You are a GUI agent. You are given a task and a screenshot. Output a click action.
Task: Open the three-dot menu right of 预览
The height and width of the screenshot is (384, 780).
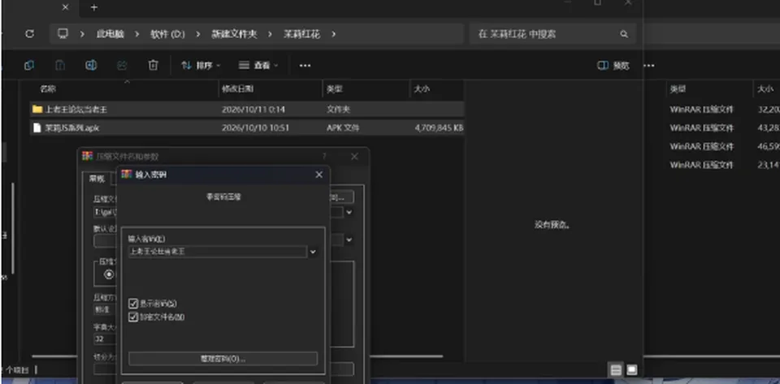coord(649,66)
